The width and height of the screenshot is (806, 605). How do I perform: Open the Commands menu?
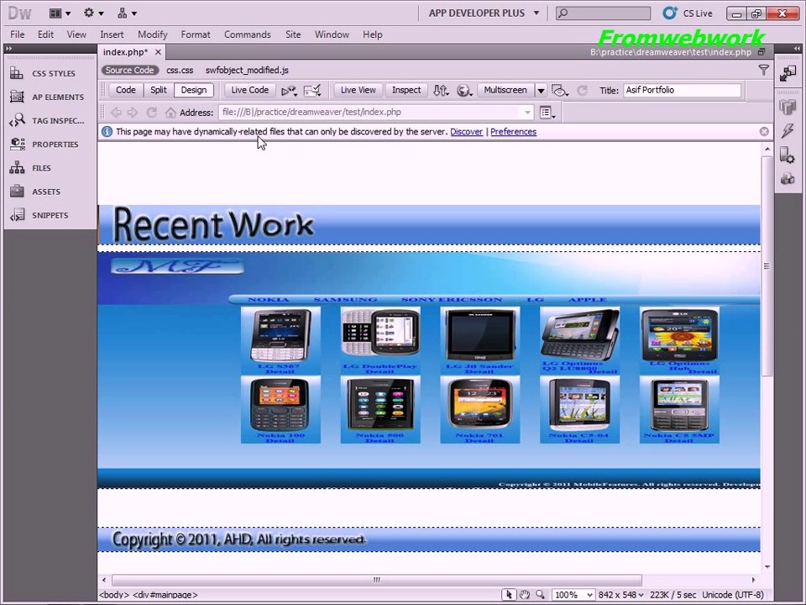point(247,34)
